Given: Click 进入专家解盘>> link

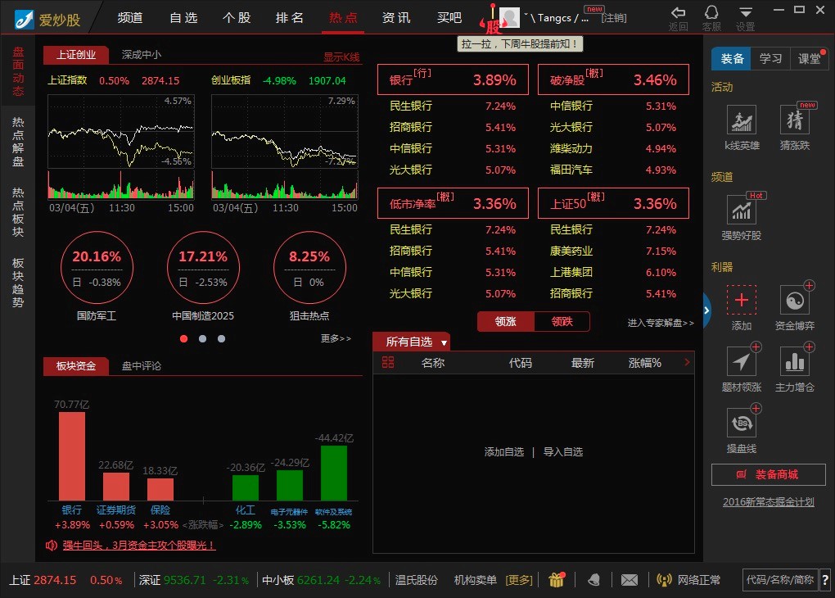Looking at the screenshot, I should pyautogui.click(x=661, y=323).
